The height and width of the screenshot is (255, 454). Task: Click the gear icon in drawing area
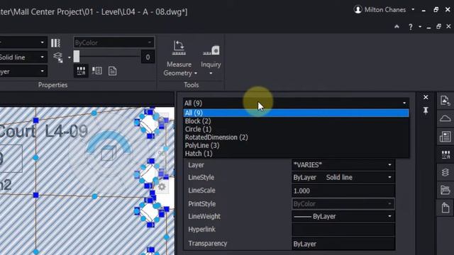tap(162, 187)
